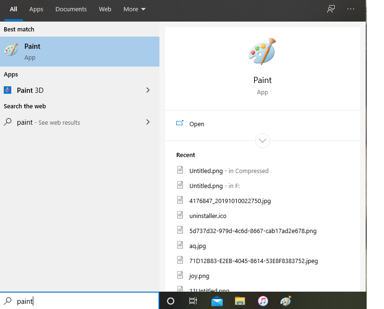
Task: Click file icon beside 4176847_20191010022750.jpg
Action: (x=180, y=200)
